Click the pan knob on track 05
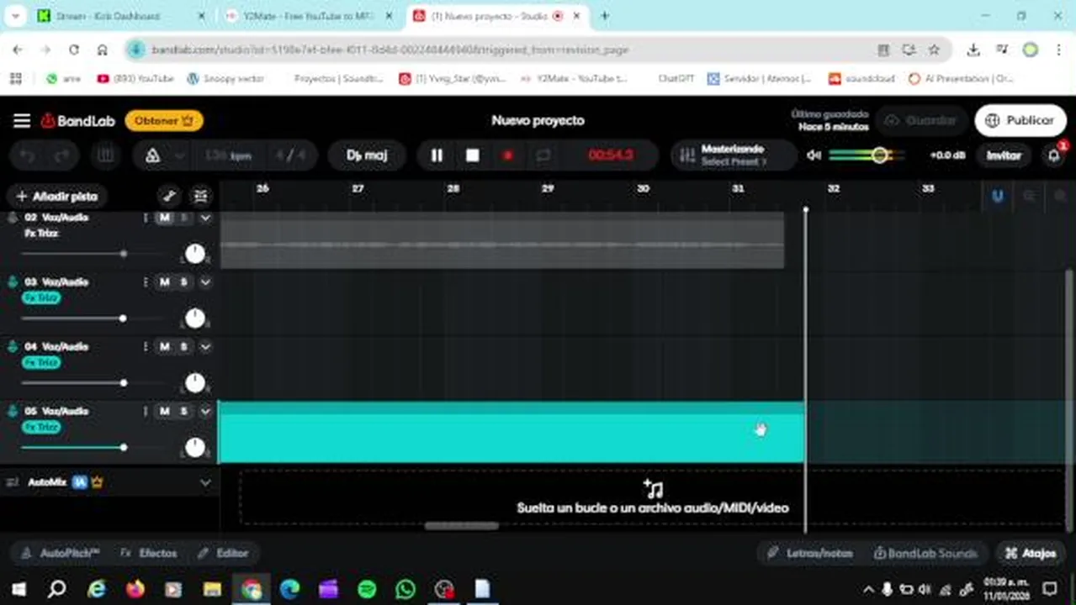Viewport: 1076px width, 605px height. 194,448
